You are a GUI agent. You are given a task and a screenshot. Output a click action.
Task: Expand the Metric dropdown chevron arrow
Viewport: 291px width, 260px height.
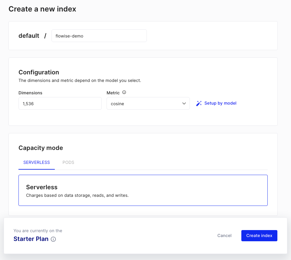click(184, 103)
